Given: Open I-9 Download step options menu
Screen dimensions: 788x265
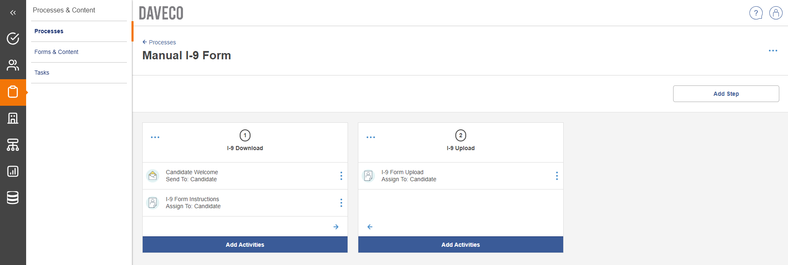Looking at the screenshot, I should click(155, 137).
